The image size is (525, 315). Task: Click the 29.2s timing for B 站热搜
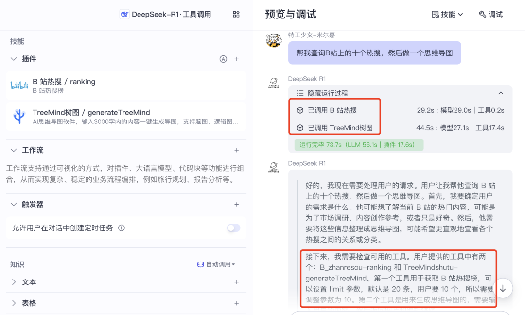(460, 110)
